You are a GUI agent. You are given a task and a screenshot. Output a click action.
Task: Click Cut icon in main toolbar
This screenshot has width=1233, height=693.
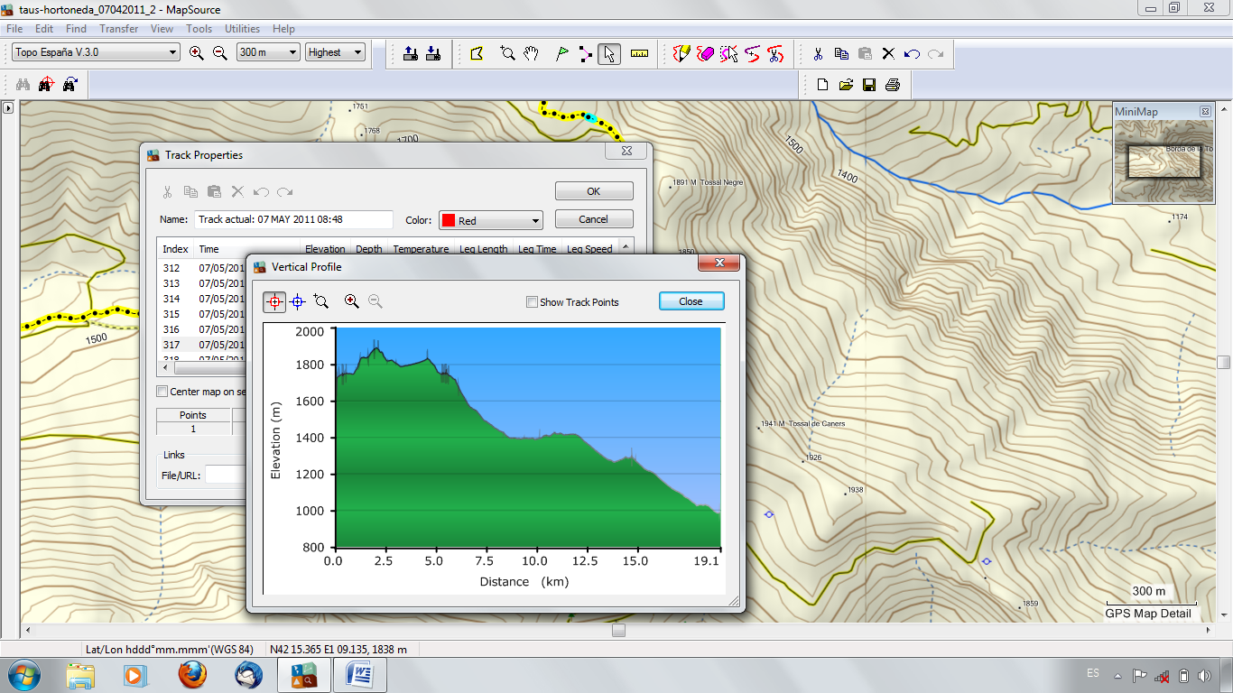click(818, 54)
